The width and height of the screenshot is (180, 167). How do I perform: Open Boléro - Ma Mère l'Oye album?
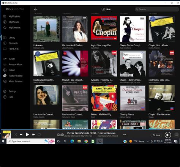104,98
